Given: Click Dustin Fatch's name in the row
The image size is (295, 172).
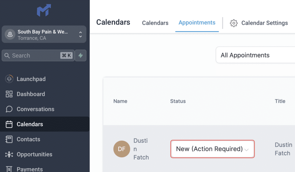Looking at the screenshot, I should (x=141, y=149).
